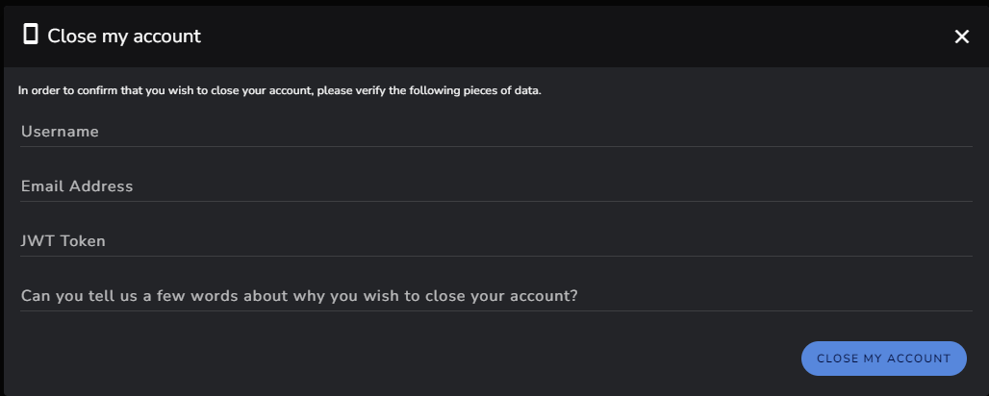Click the empty footer area left of the CLOSE MY ACCOUNT button
The image size is (989, 396).
tap(404, 359)
